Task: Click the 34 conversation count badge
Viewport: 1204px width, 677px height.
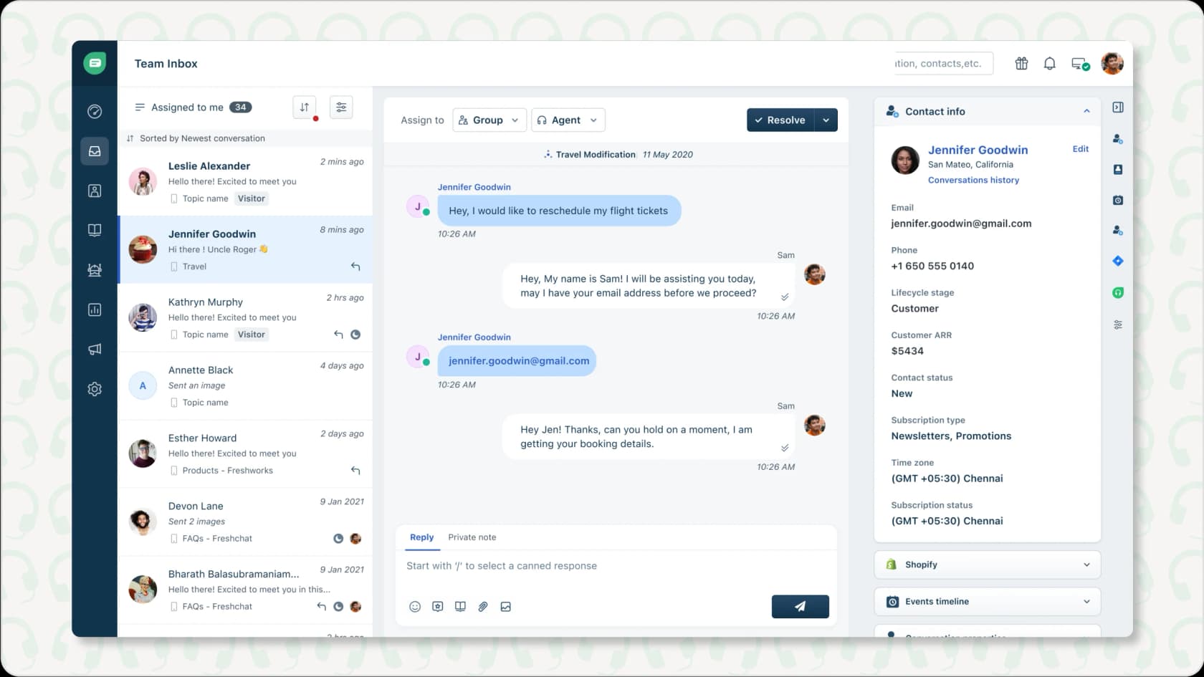Action: click(240, 107)
